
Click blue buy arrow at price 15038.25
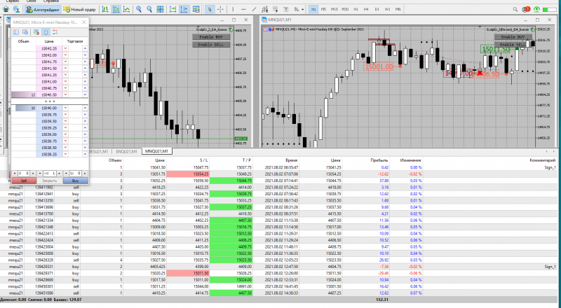tap(85, 154)
